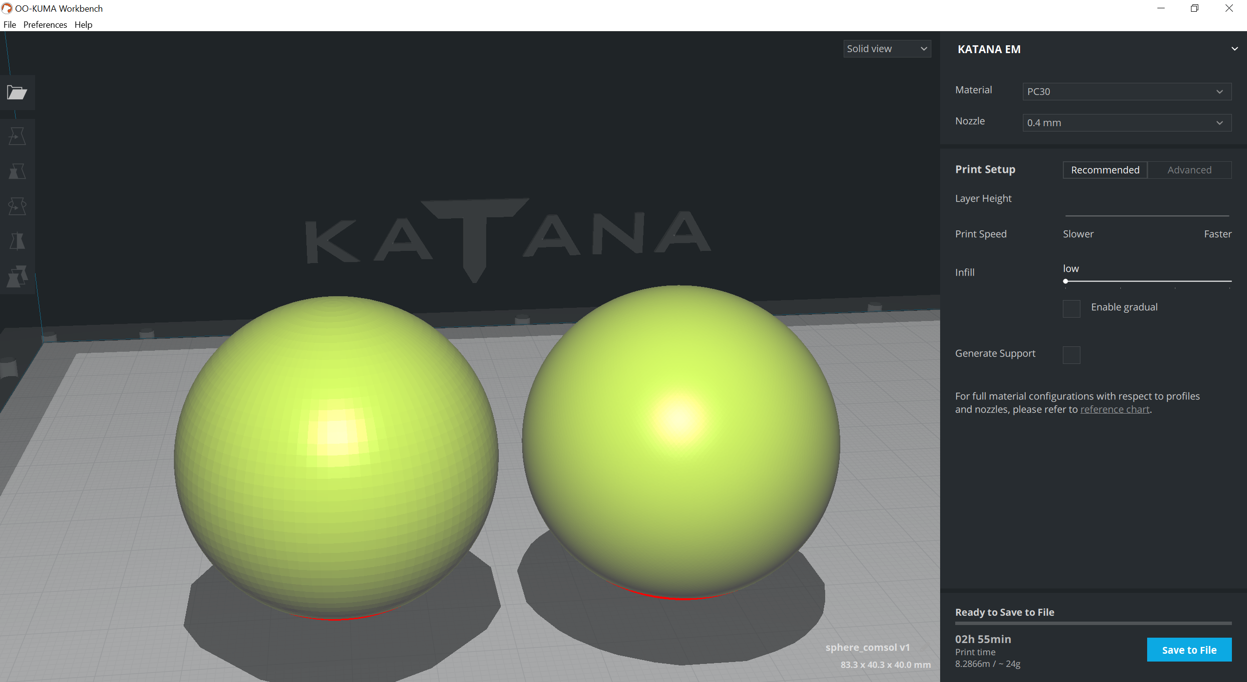Click the Save to File button
Image resolution: width=1247 pixels, height=682 pixels.
[x=1189, y=650]
